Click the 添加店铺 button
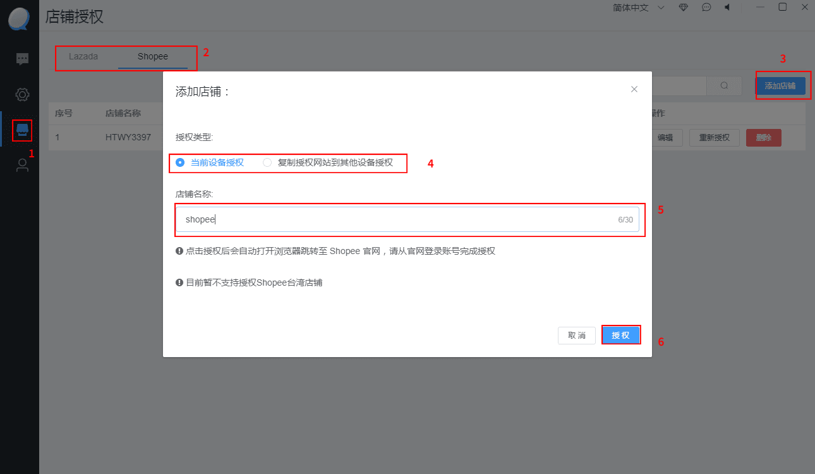815x474 pixels. [x=780, y=86]
